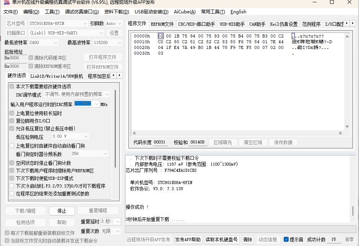Select first hex byte 02 at 00000h

point(161,36)
